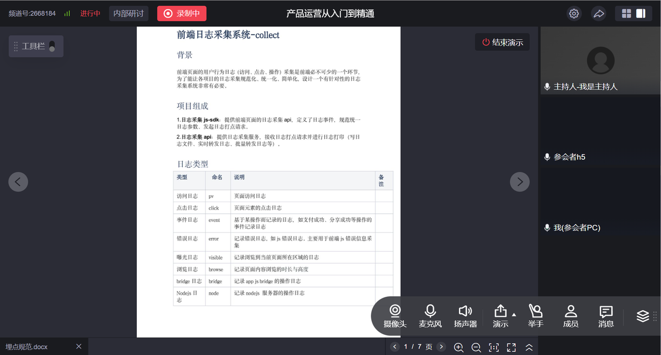The width and height of the screenshot is (661, 355).
Task: Click the 背景 section heading
Action: point(184,55)
